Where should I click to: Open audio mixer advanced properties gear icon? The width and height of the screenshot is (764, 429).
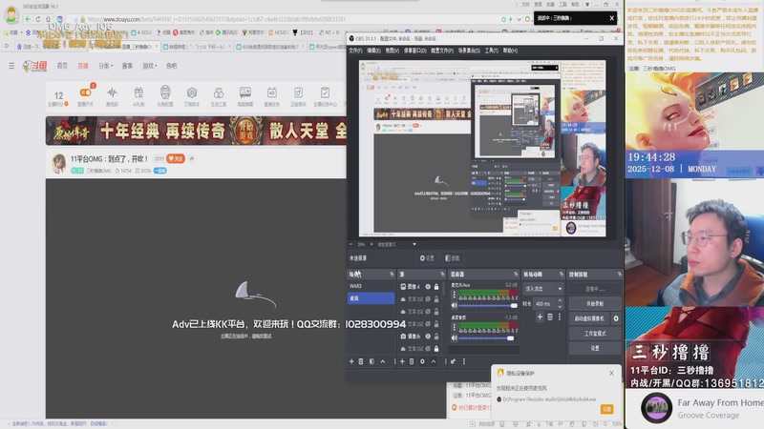(x=453, y=361)
